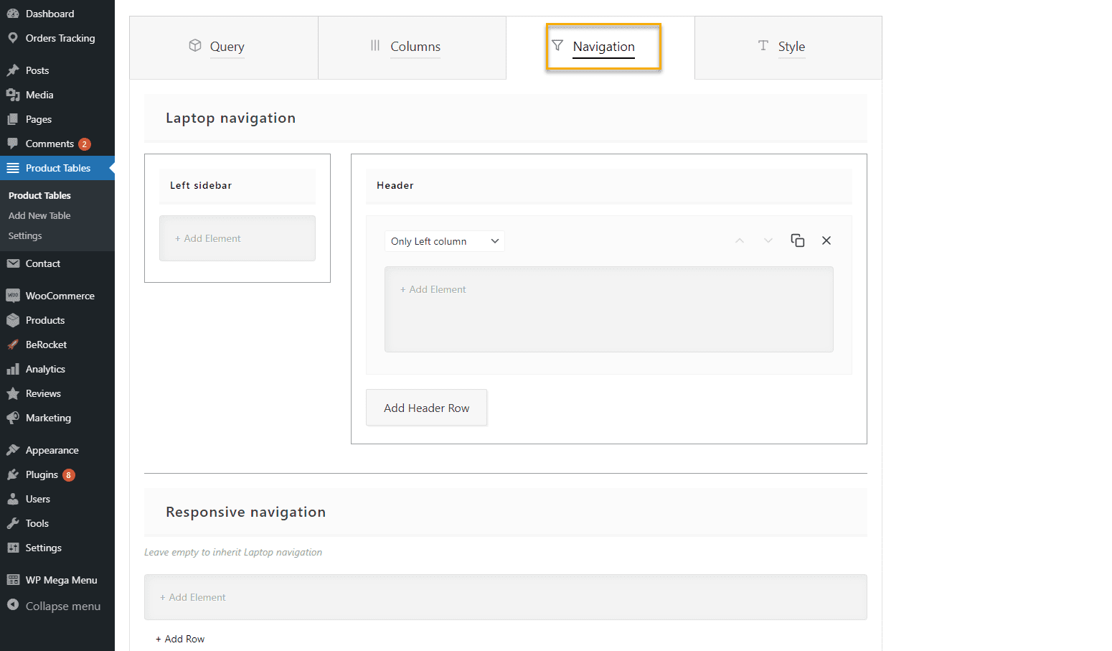Image resolution: width=1112 pixels, height=651 pixels.
Task: Click the Pages icon in sidebar
Action: pyautogui.click(x=13, y=119)
